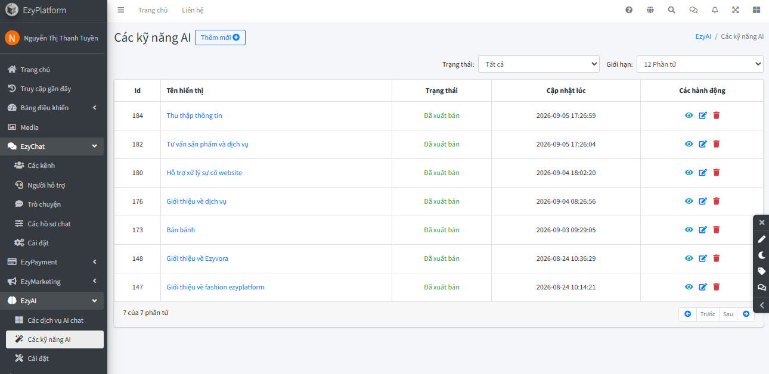
Task: Select 'Liên hệ' in the top navigation
Action: tap(193, 10)
